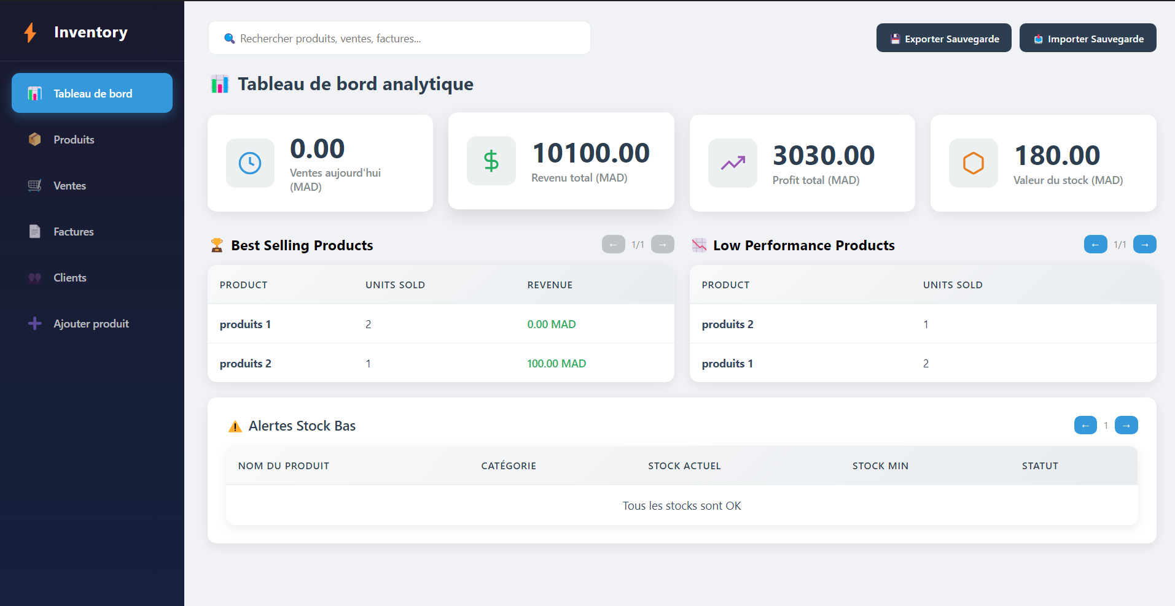
Task: Click the trophy icon beside Best Selling Products
Action: coord(217,245)
